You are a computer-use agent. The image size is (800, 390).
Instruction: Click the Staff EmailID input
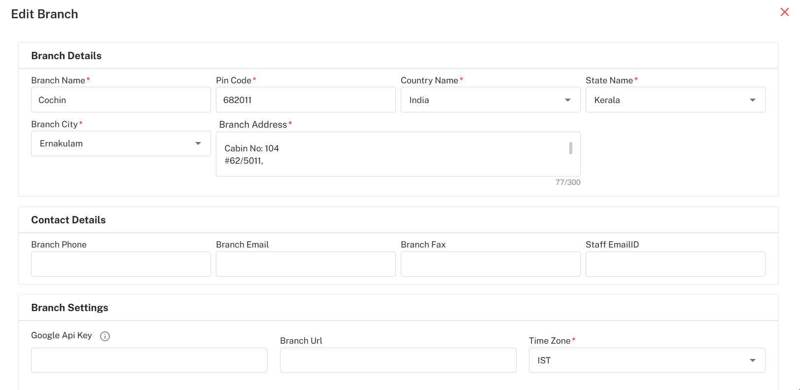point(675,264)
